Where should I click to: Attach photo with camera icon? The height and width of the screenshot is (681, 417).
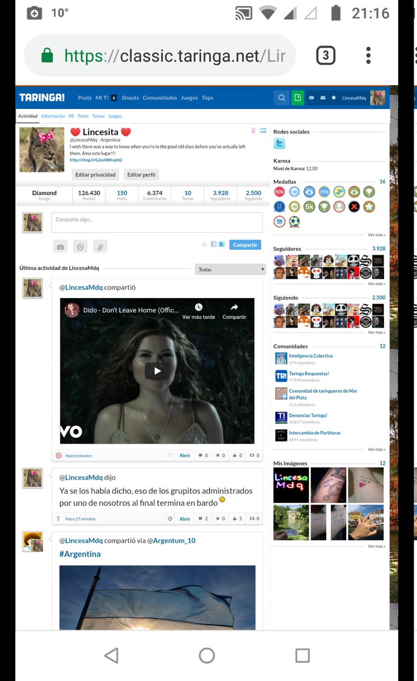[x=61, y=246]
